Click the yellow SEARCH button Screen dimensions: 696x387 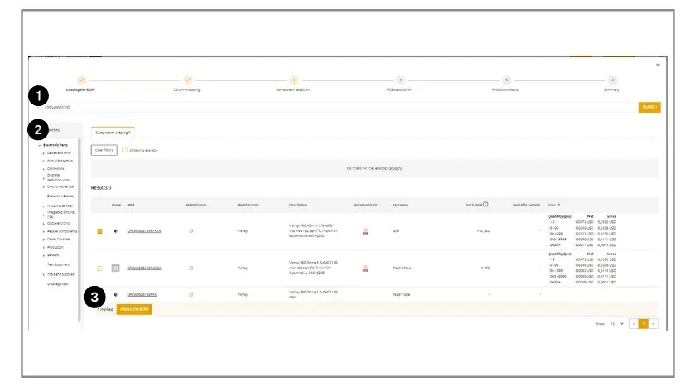coord(649,107)
